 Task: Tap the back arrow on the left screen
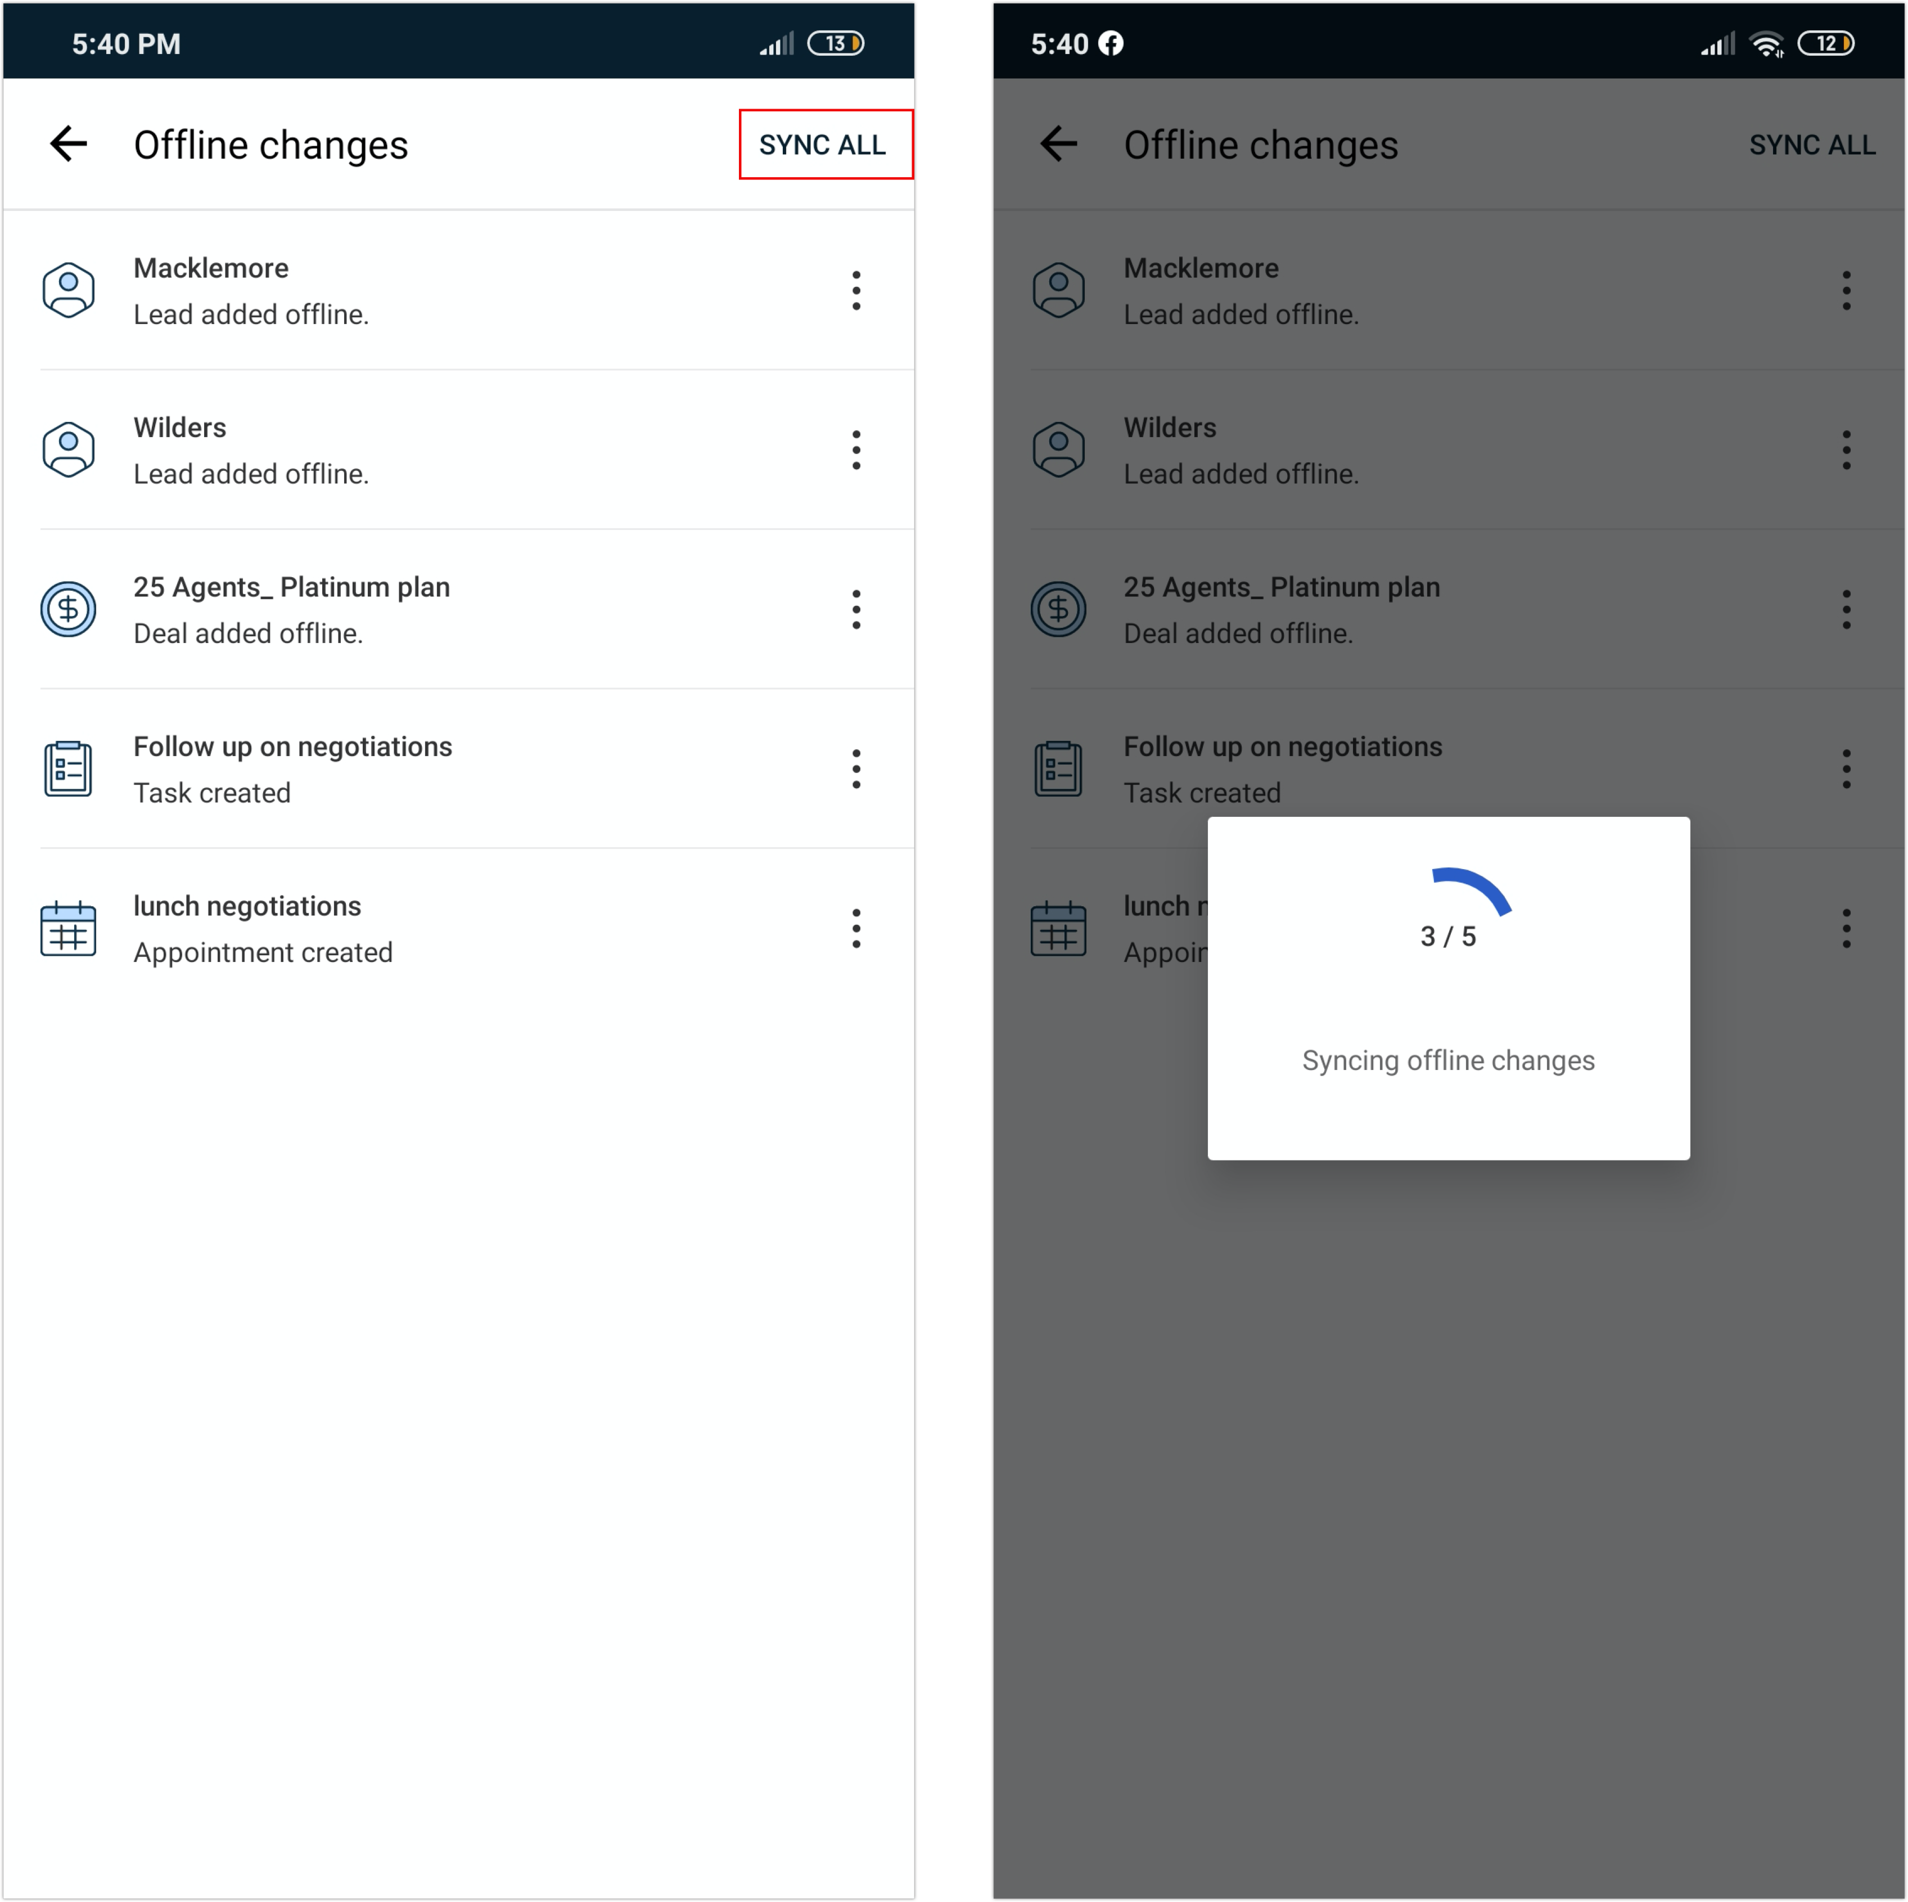click(68, 144)
